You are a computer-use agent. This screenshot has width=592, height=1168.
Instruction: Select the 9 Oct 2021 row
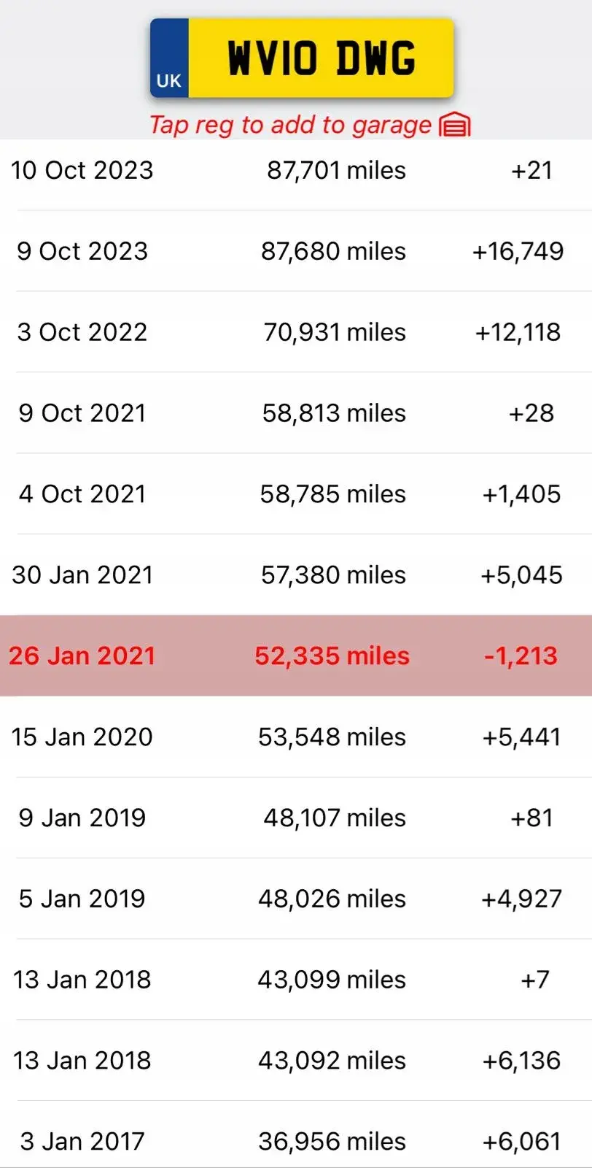(296, 413)
